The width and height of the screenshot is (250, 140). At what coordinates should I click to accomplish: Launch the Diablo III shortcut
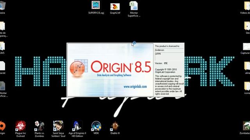[115, 128]
